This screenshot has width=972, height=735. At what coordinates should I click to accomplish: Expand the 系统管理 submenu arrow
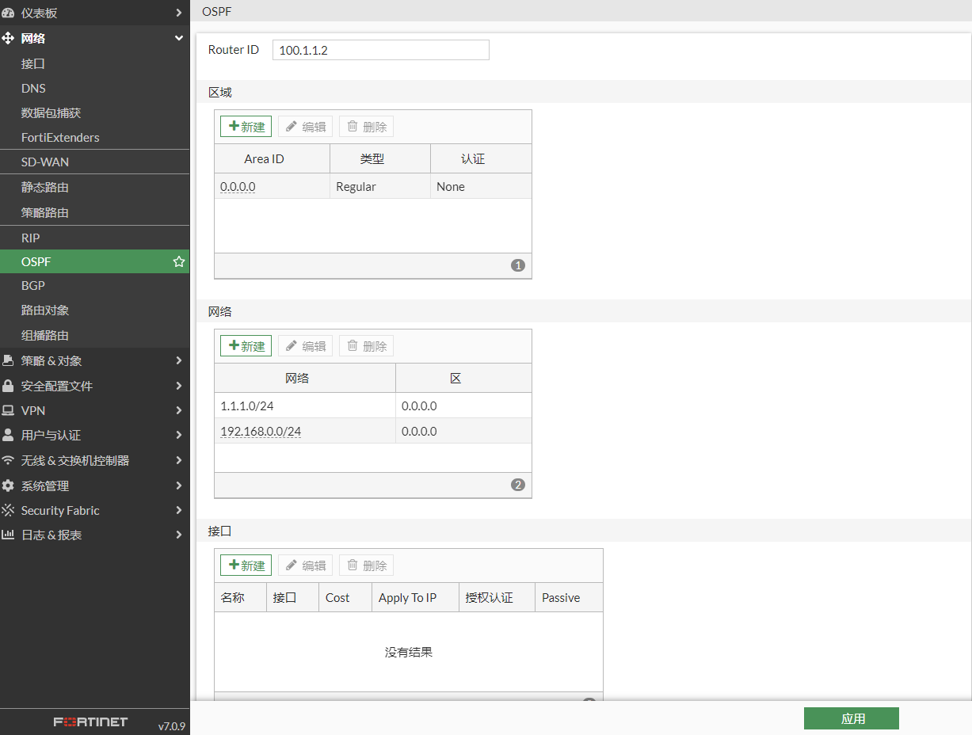tap(179, 486)
